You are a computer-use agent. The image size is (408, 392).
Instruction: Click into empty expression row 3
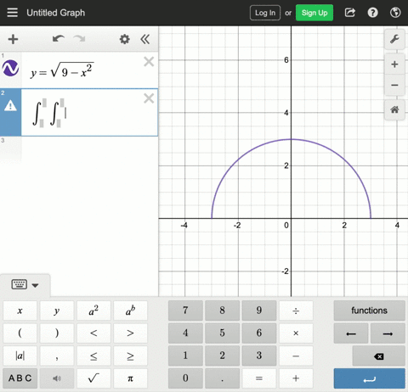79,150
